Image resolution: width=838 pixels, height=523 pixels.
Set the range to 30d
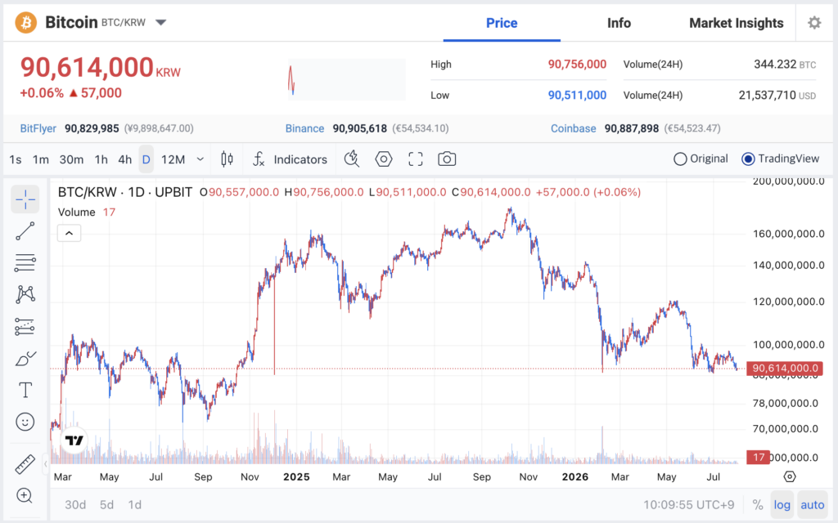pyautogui.click(x=75, y=505)
